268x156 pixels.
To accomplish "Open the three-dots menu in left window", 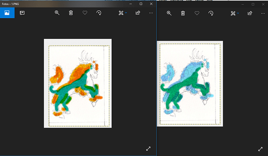I will coord(151,13).
